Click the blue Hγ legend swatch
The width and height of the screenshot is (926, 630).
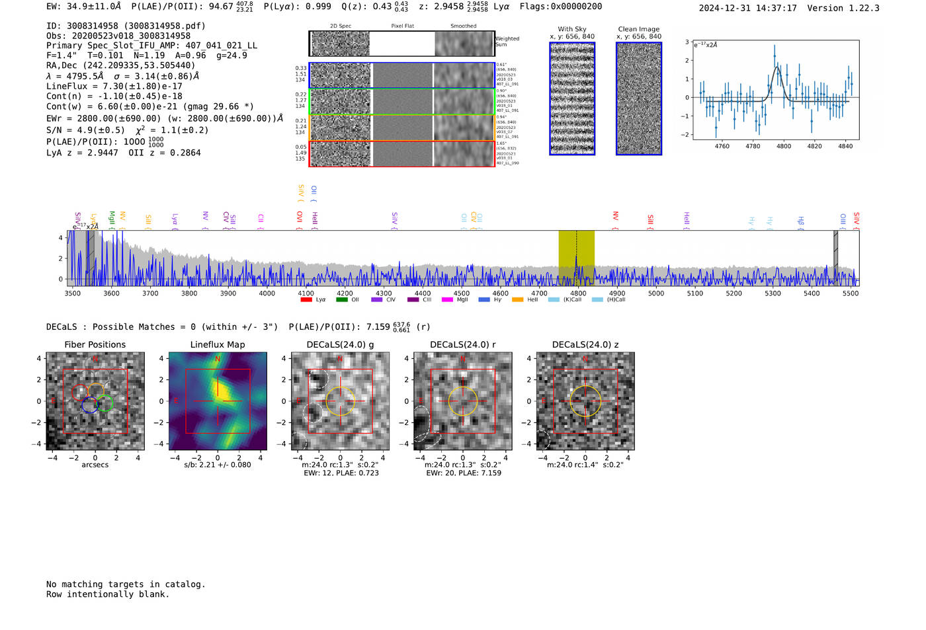[484, 299]
